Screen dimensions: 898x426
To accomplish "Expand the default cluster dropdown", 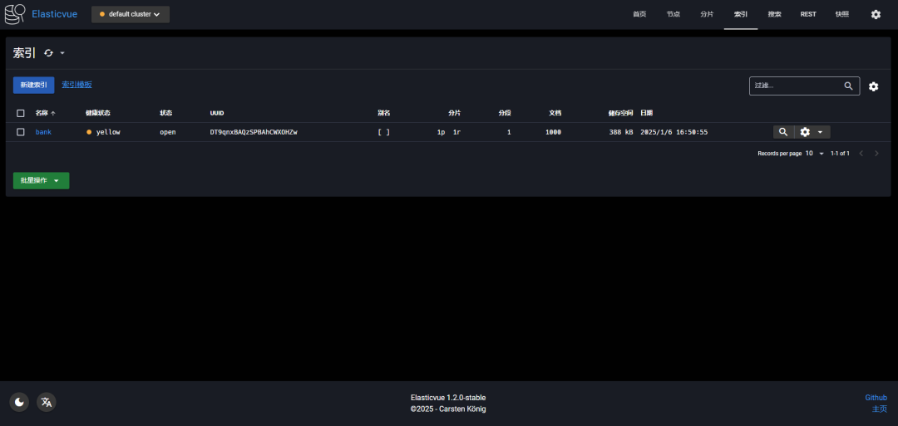I will click(x=130, y=14).
